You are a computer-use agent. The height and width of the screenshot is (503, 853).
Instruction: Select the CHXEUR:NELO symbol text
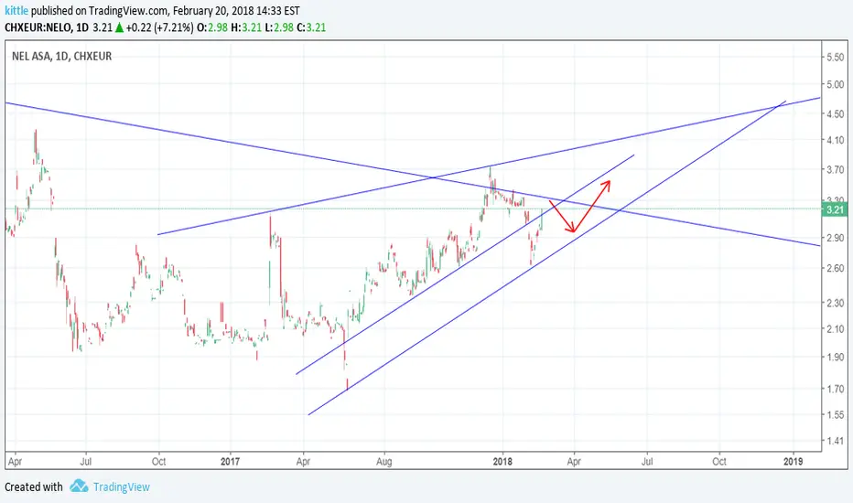point(38,27)
